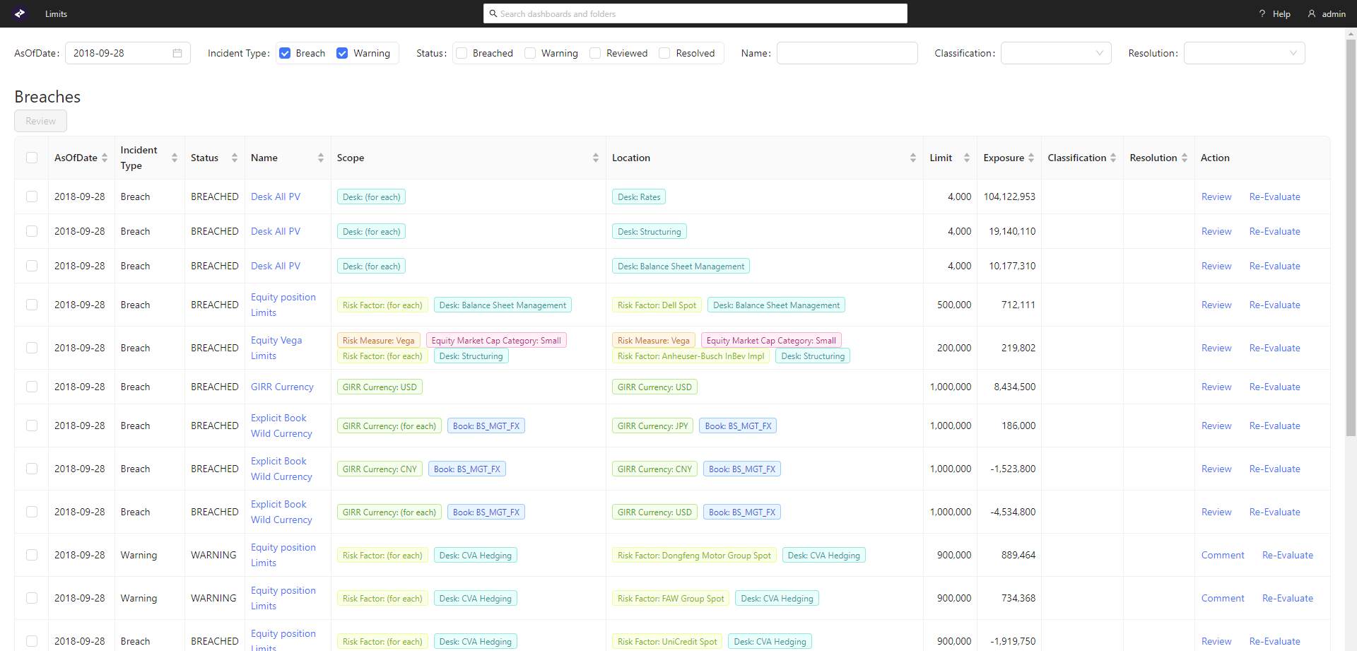Screen dimensions: 1357x651
Task: Focus the Name filter input field
Action: pos(847,53)
